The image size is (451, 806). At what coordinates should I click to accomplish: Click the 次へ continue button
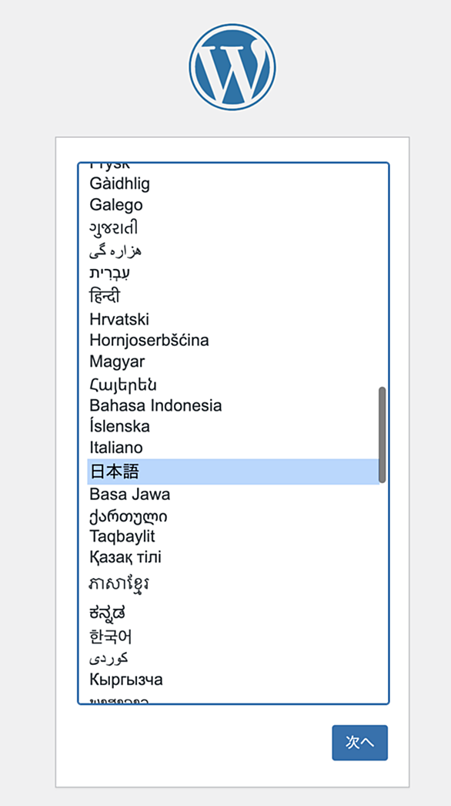coord(360,743)
